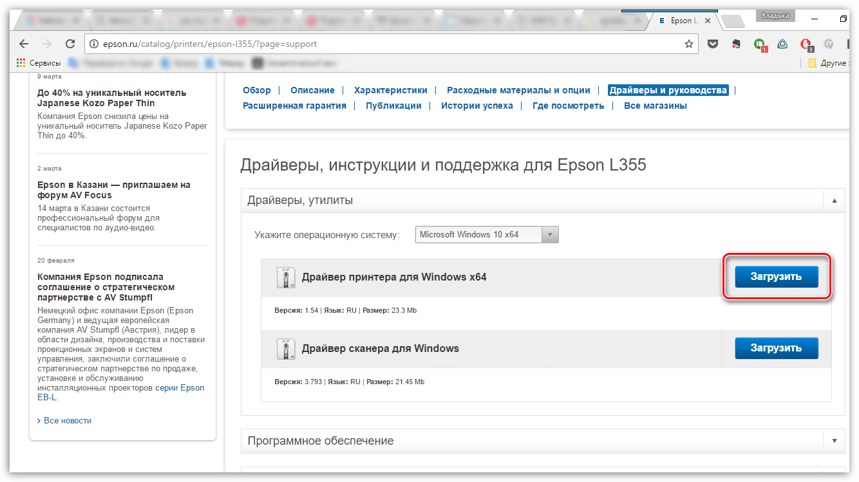The width and height of the screenshot is (859, 482).
Task: Click the ZIP icon of printer driver
Action: tap(286, 277)
